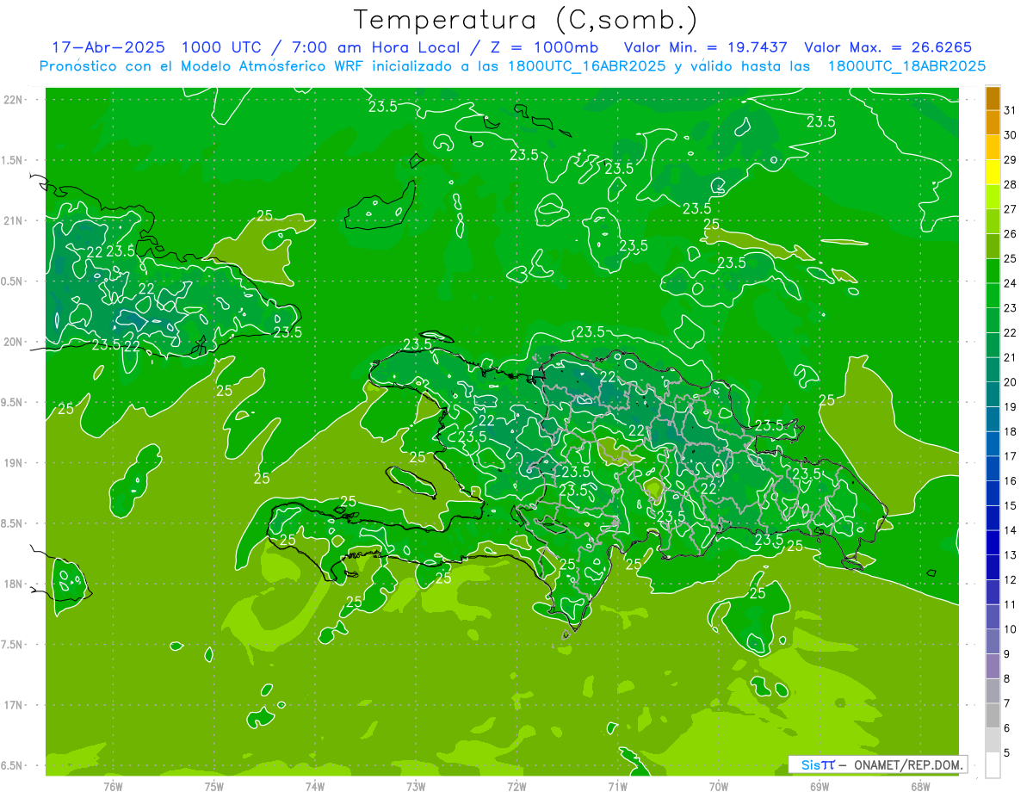Click the gray legend band between 6 and 7
The height and width of the screenshot is (798, 1033).
[993, 716]
